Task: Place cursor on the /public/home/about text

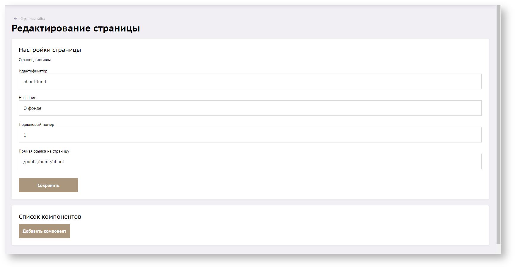Action: pos(44,162)
